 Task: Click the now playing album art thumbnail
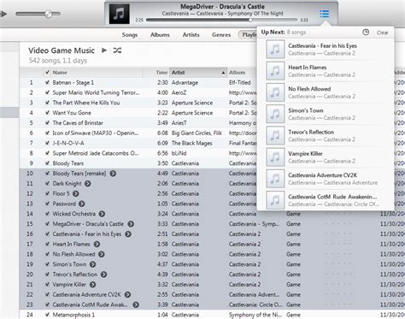tap(120, 14)
